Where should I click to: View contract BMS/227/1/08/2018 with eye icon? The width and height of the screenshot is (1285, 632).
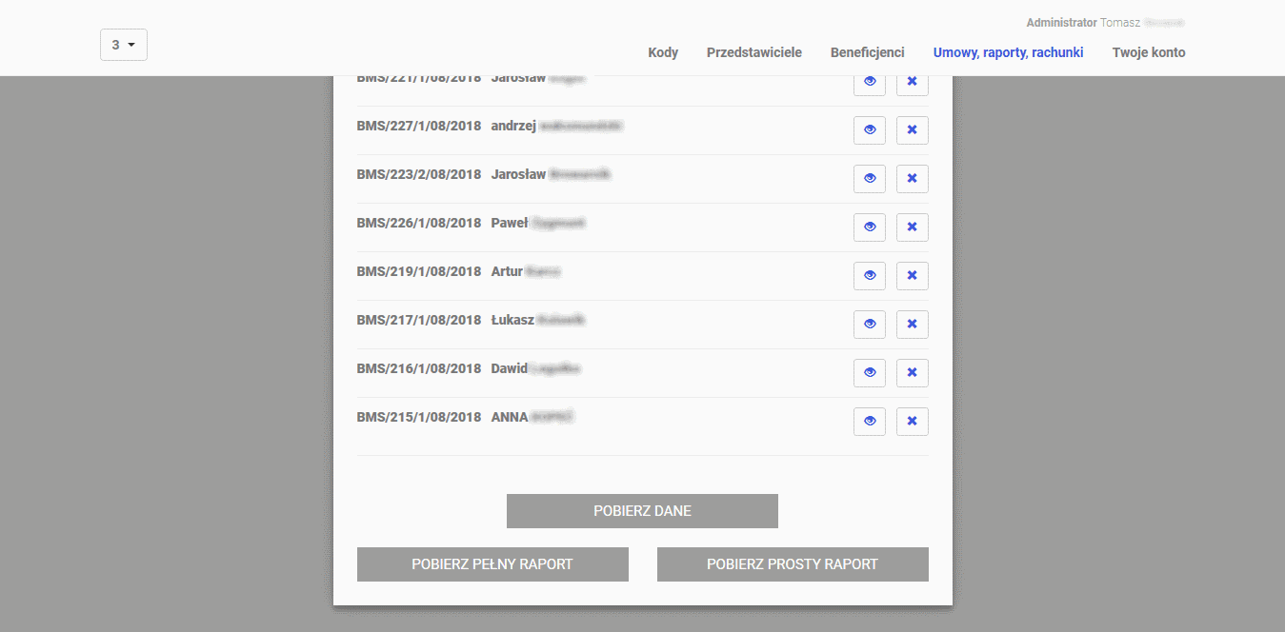tap(870, 130)
